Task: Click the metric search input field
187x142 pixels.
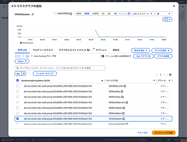Action: [x=60, y=68]
